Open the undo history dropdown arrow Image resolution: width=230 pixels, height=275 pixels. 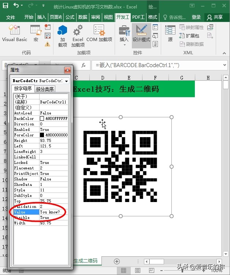[22, 5]
